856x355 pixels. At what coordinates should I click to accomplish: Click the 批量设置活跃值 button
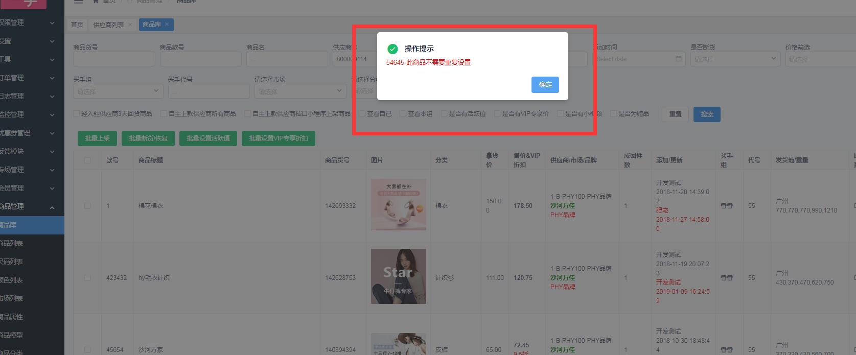208,138
